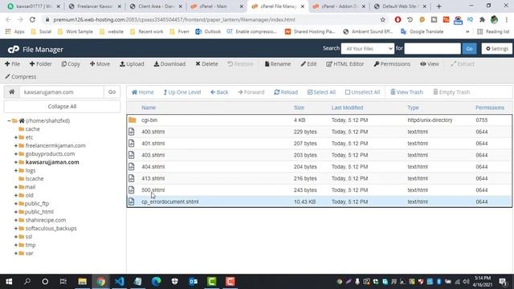Switch to Client Area browser tab
The image size is (514, 289).
(x=156, y=6)
